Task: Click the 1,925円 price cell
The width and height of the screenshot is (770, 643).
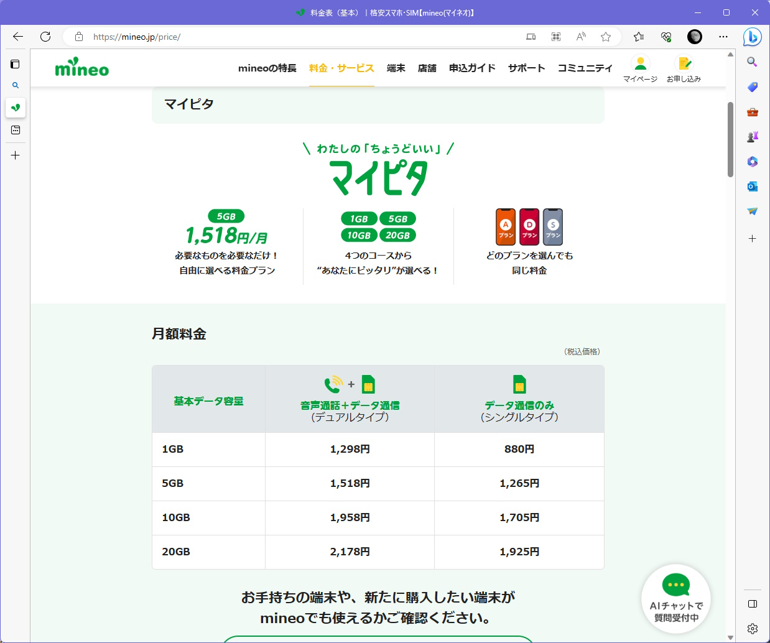Action: [519, 552]
